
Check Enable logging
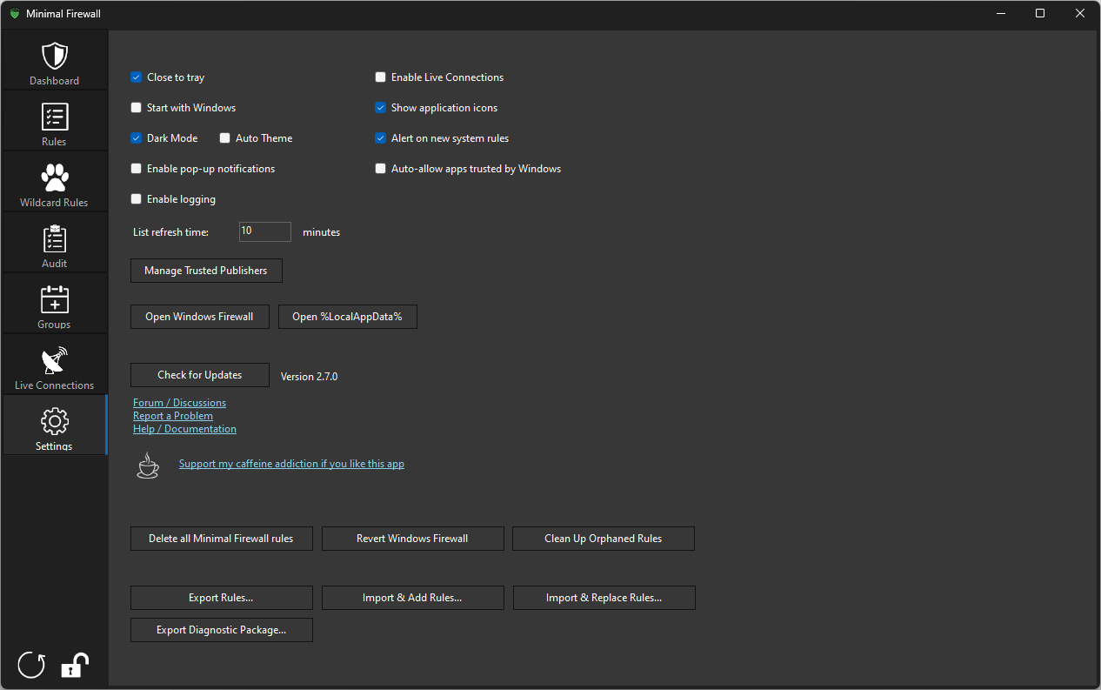click(137, 199)
